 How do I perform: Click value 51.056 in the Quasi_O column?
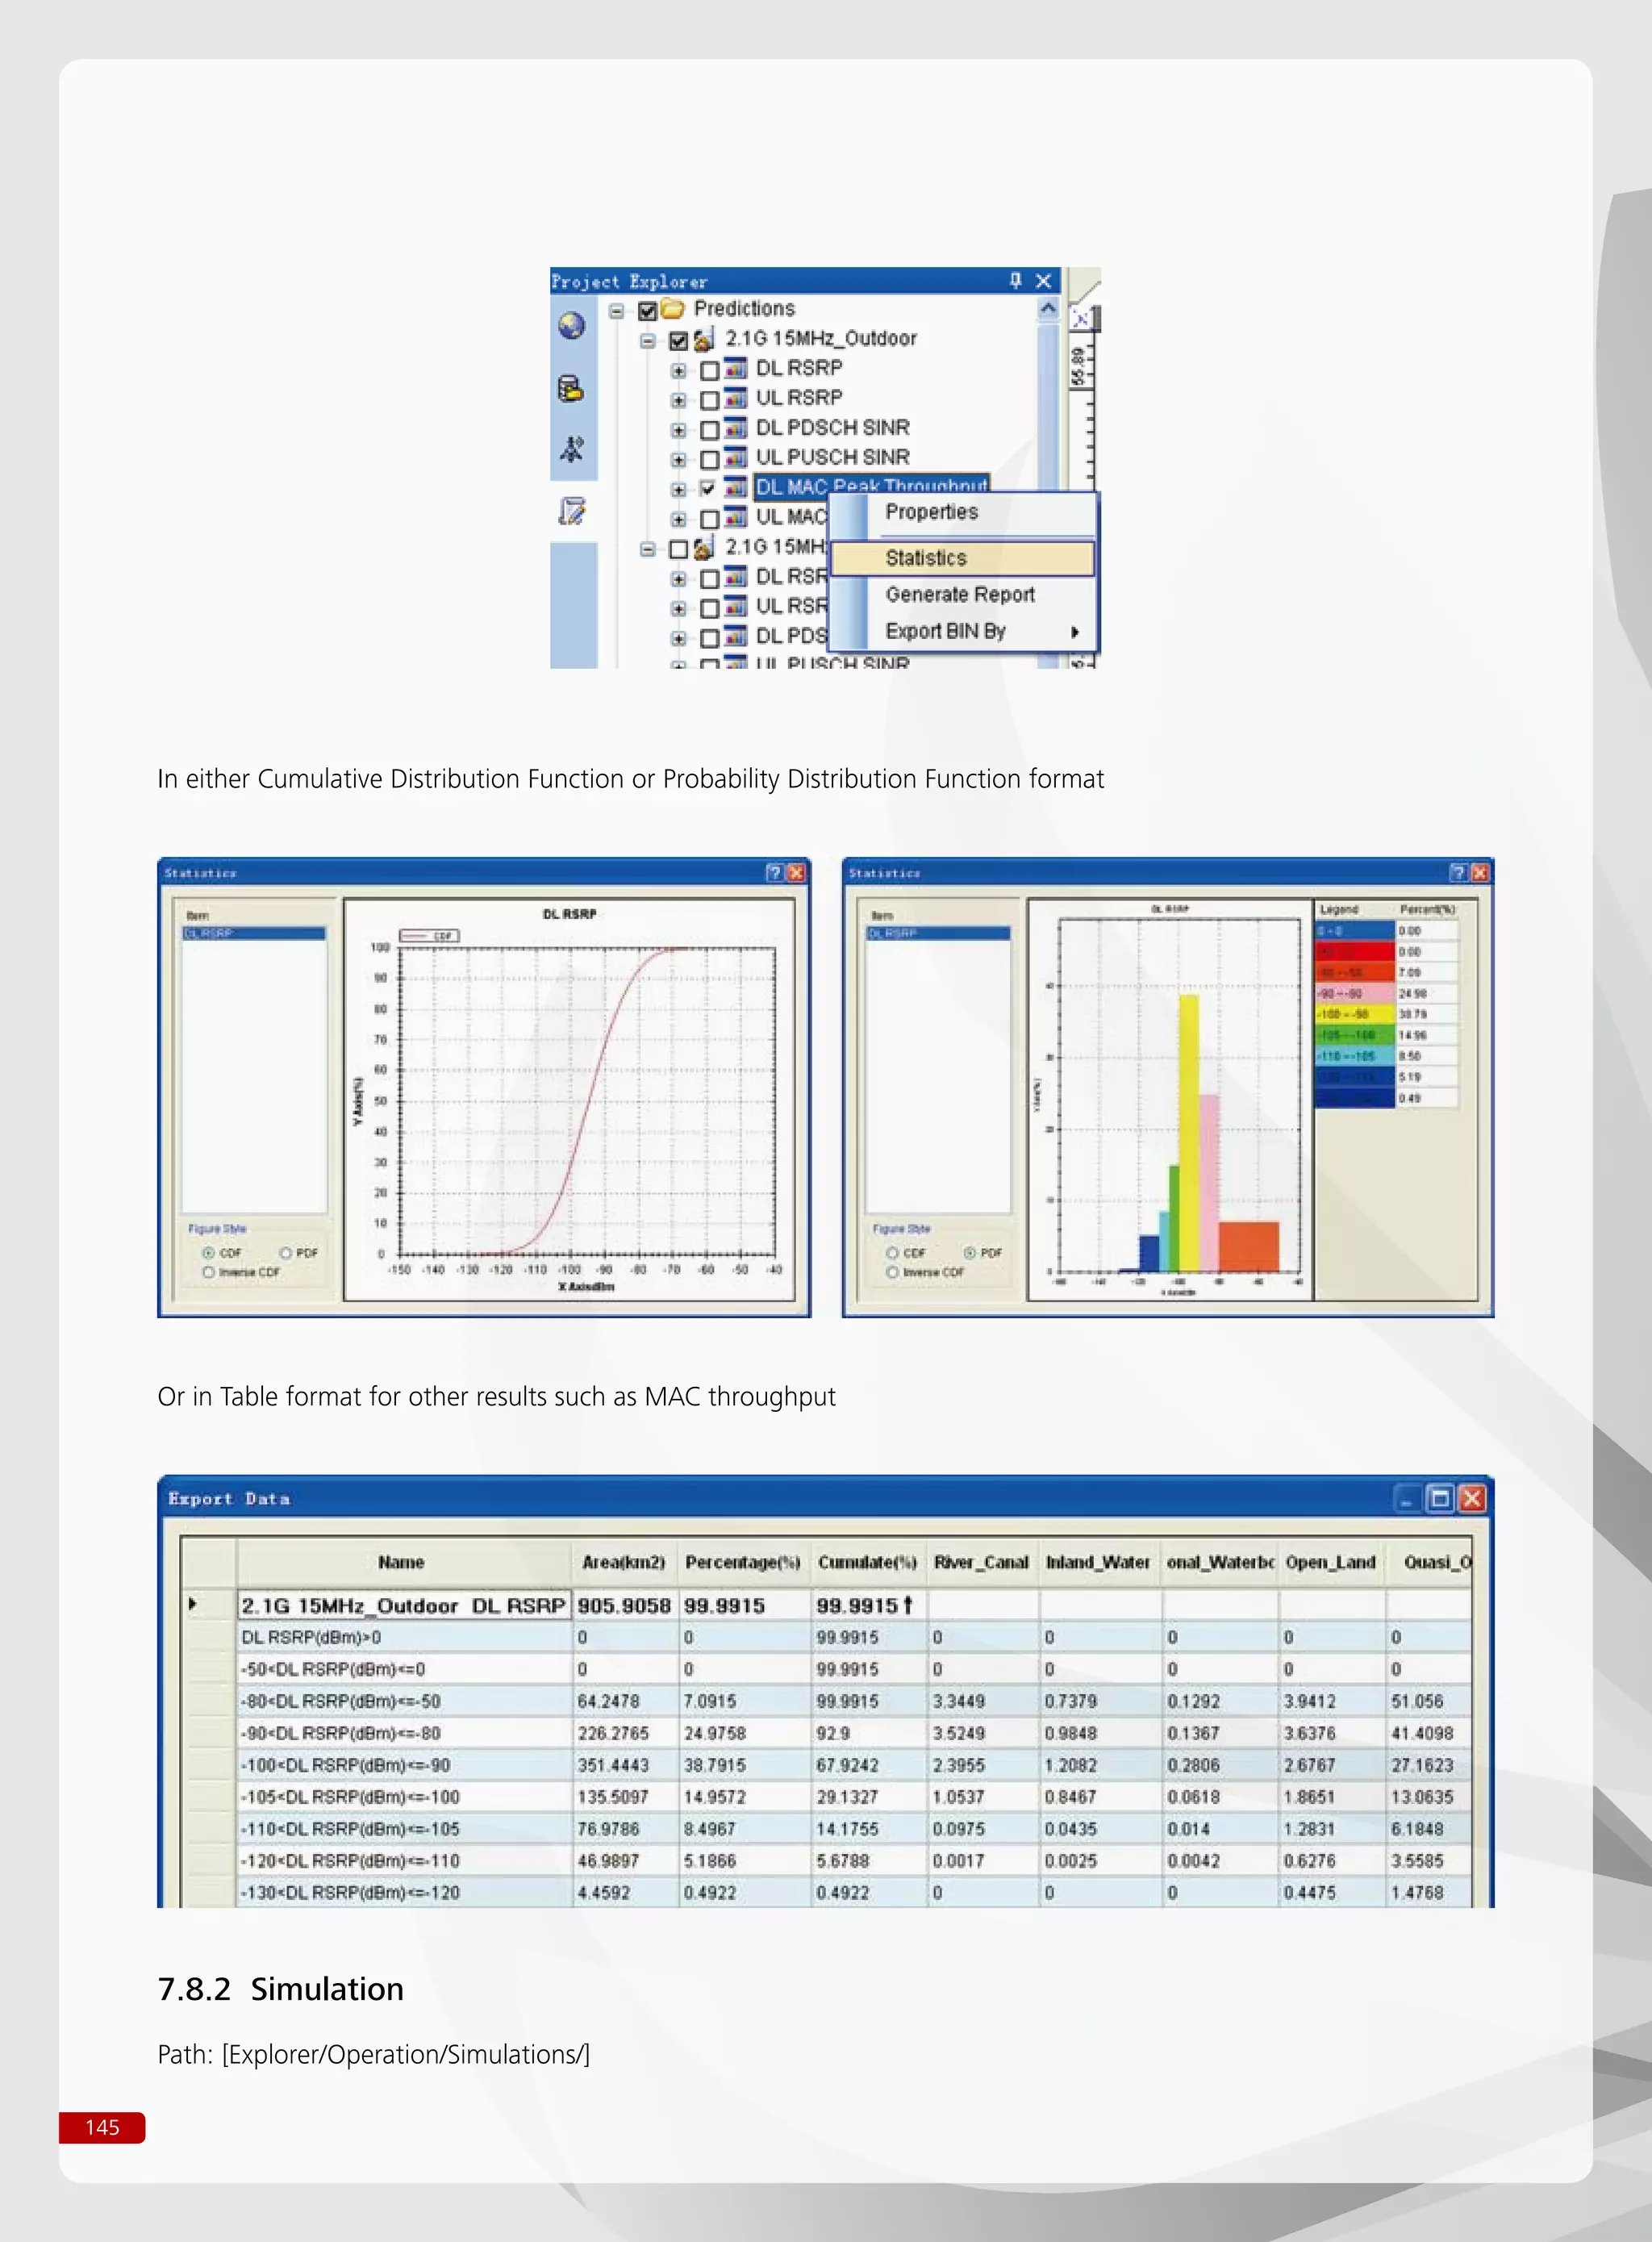pyautogui.click(x=1428, y=1701)
